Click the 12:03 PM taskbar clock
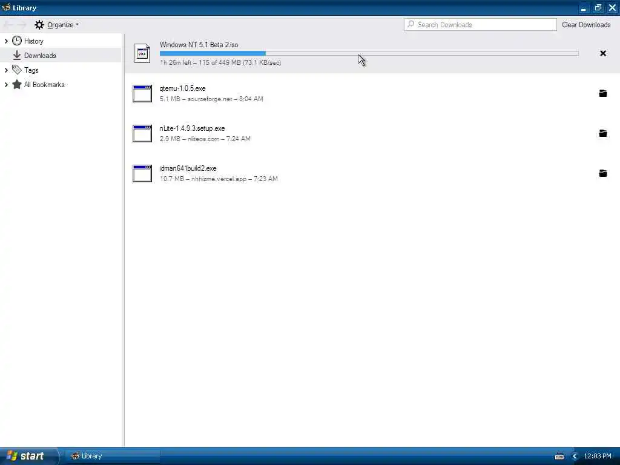This screenshot has height=465, width=620. pyautogui.click(x=598, y=457)
